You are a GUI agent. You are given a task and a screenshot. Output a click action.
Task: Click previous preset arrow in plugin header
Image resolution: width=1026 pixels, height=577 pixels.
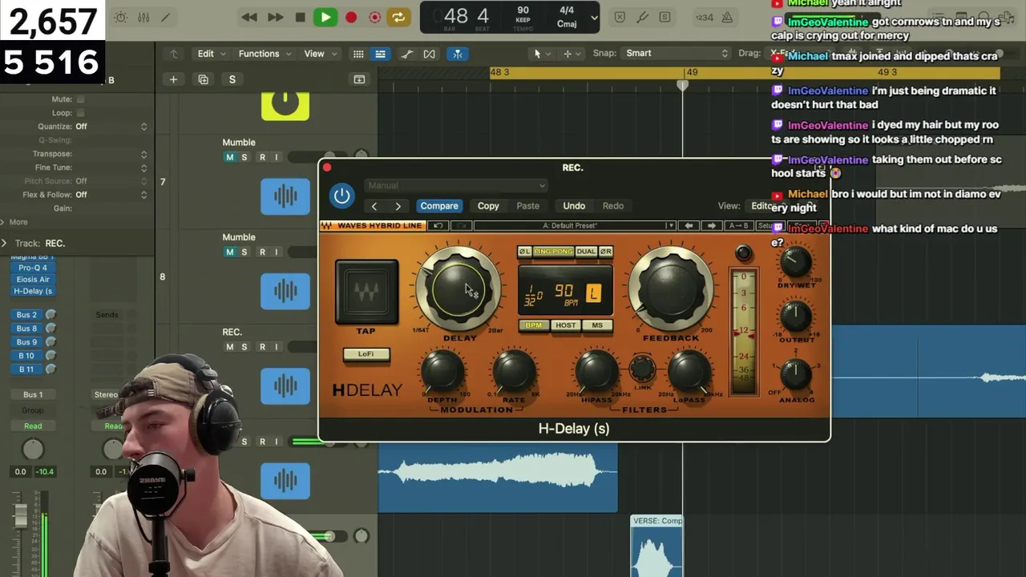[x=374, y=206]
